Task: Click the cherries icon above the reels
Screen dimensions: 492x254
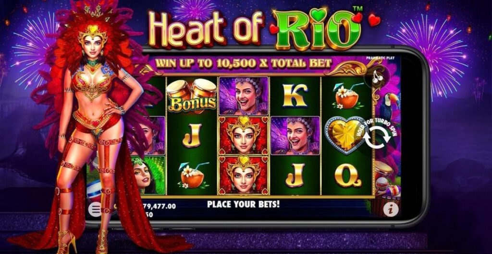Action: coord(377,76)
